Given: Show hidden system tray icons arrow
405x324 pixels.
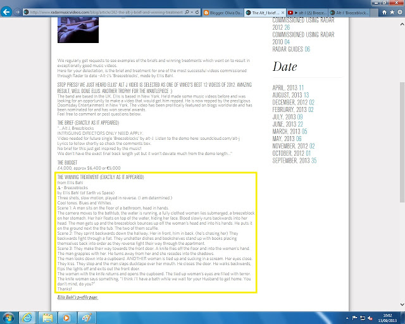Looking at the screenshot, I should (x=347, y=318).
